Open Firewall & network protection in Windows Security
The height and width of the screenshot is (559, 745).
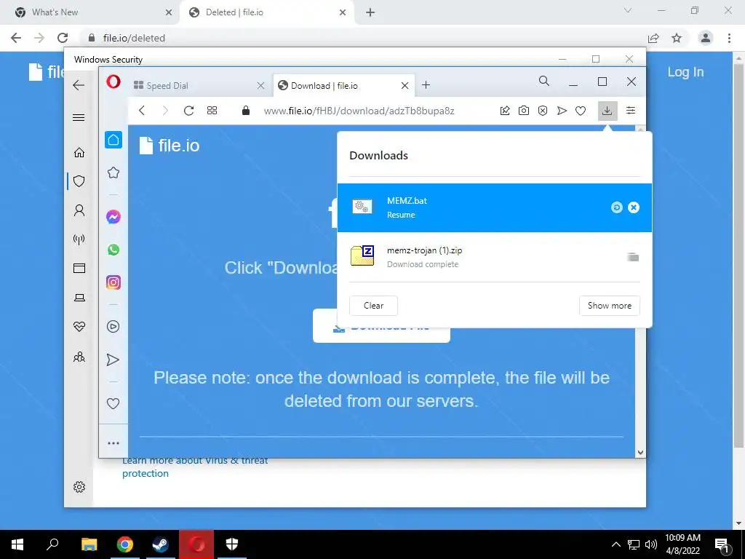pos(79,239)
